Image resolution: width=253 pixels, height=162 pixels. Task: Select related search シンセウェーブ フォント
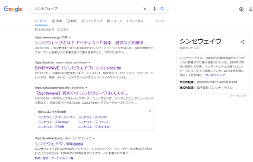pos(94,122)
